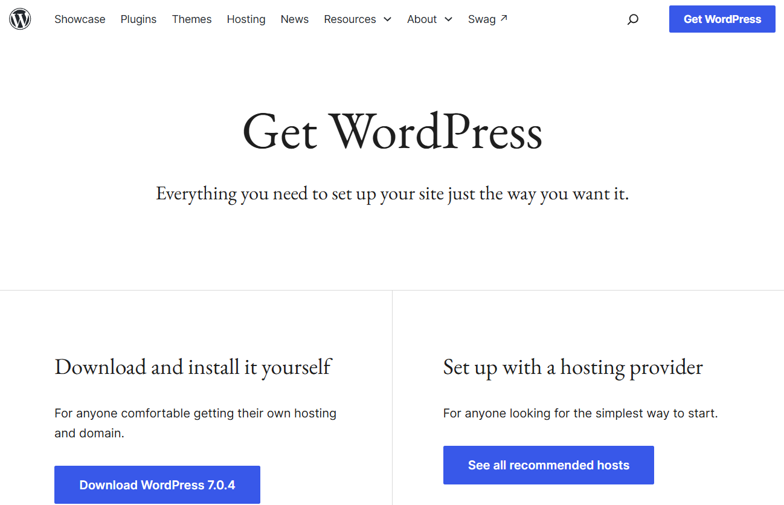
Task: Go to the Plugins menu item
Action: [x=138, y=19]
